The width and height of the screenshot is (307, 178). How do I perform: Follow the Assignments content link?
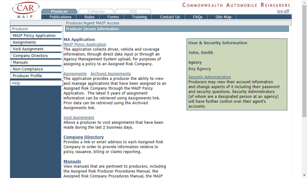click(x=75, y=74)
